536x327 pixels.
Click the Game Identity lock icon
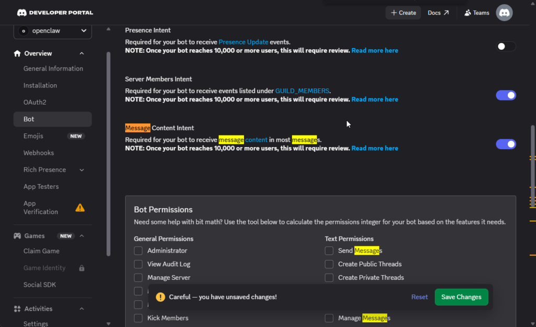(x=82, y=268)
